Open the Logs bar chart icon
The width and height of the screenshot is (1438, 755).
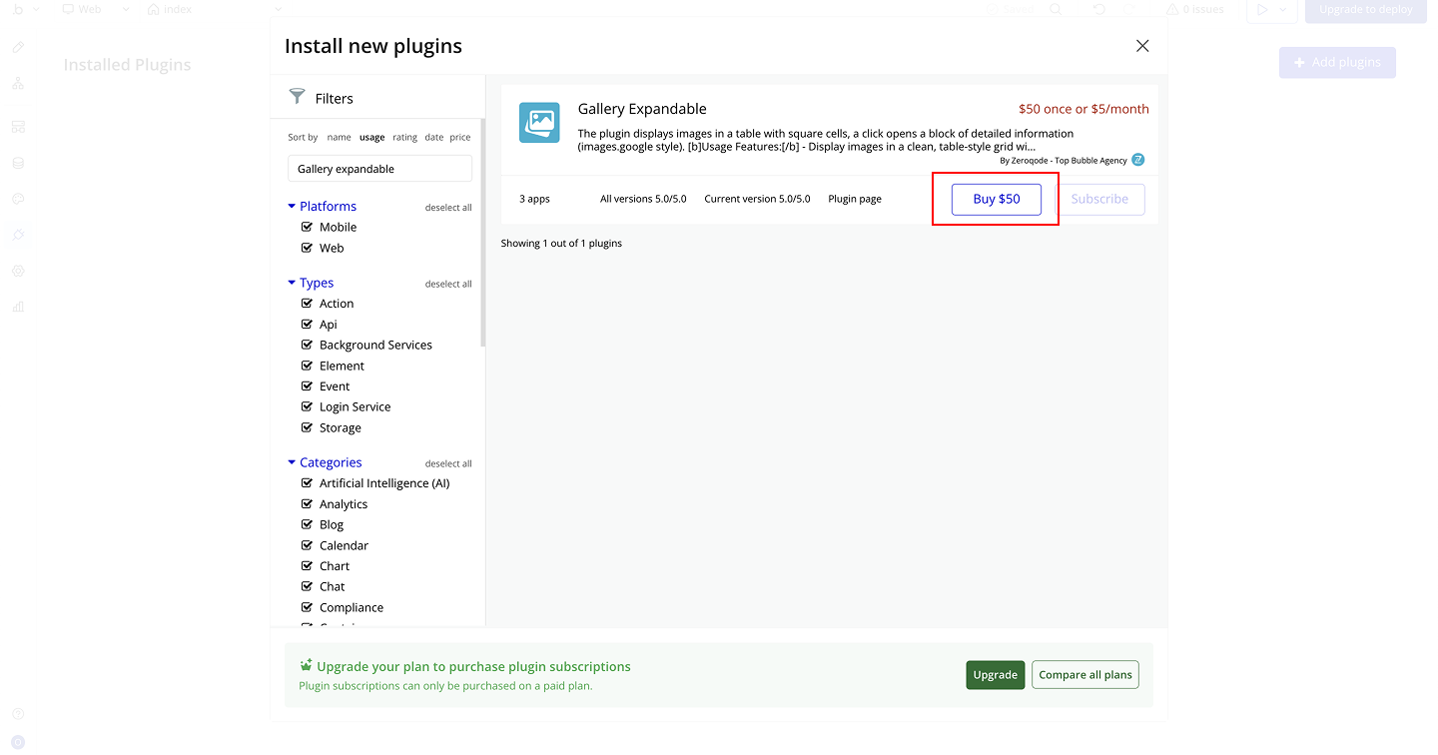18,307
